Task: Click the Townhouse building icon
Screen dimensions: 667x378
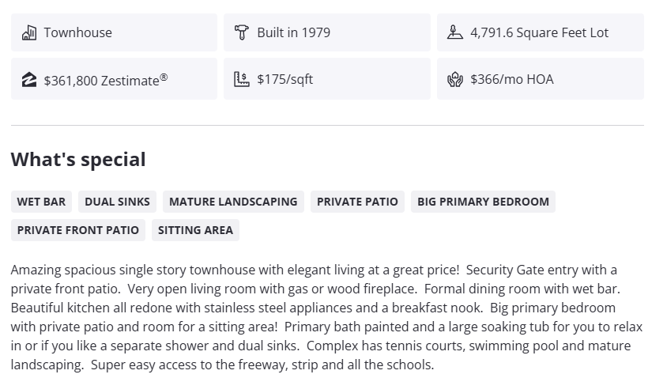Action: [x=29, y=32]
